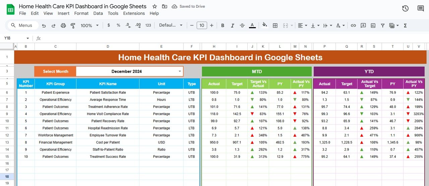429x186 pixels.
Task: Open the Borders tool
Action: coord(275,25)
